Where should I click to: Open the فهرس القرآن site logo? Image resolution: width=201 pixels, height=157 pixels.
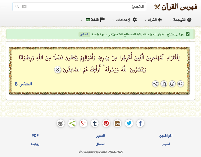pyautogui.click(x=176, y=7)
